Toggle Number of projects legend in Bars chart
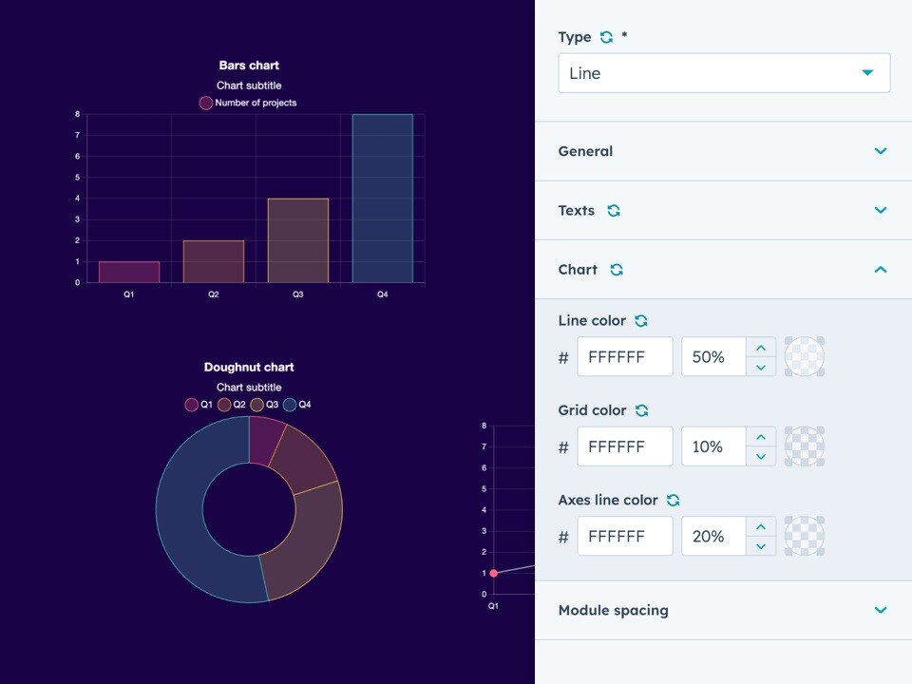 tap(248, 103)
